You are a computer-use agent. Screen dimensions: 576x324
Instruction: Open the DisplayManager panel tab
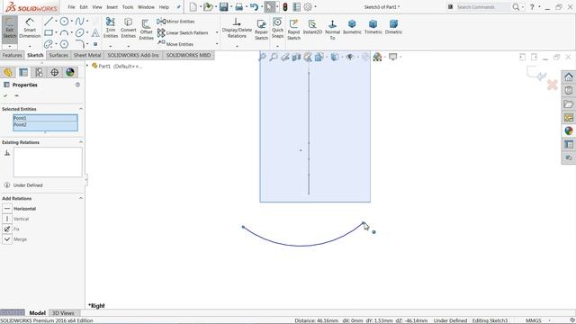point(70,72)
